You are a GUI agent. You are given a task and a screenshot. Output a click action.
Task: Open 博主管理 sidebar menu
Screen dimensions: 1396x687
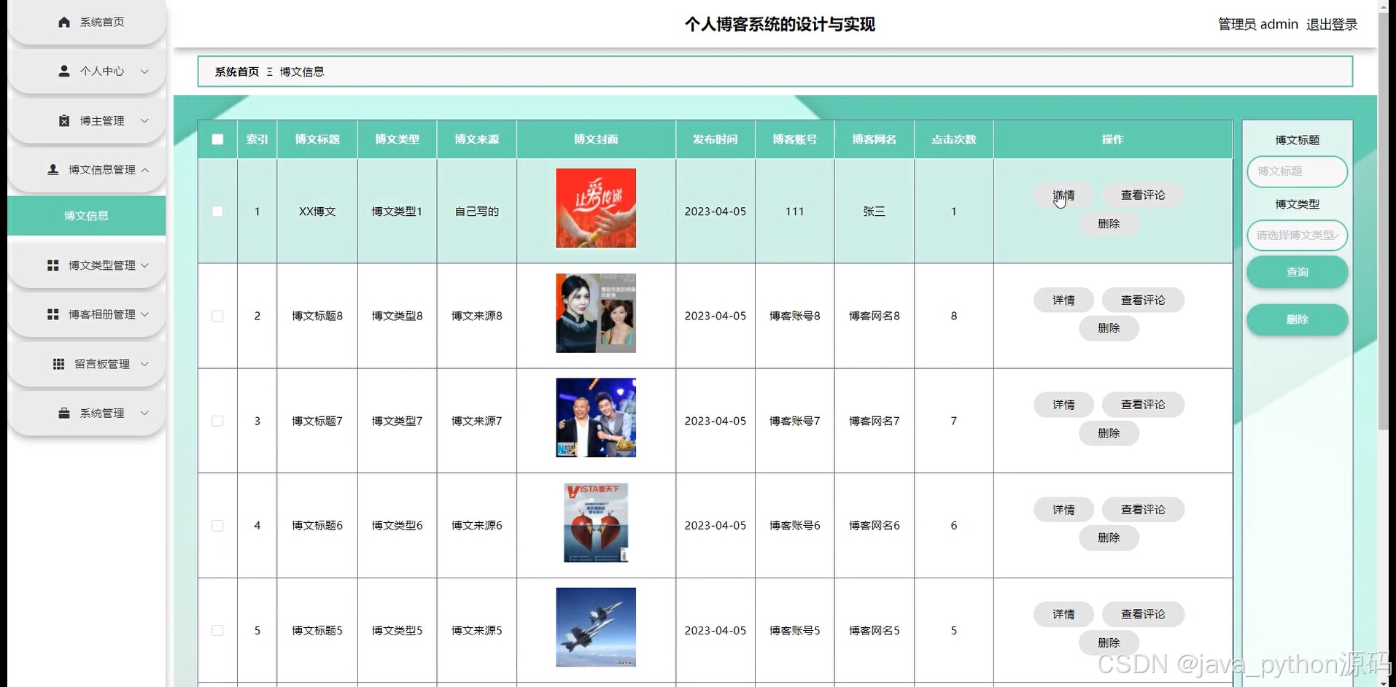87,120
